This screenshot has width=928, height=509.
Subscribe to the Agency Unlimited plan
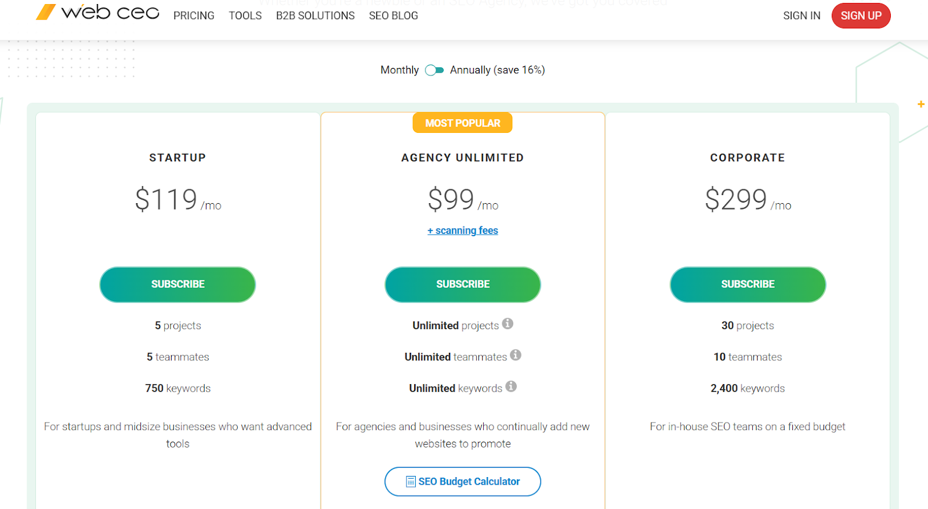(x=463, y=284)
